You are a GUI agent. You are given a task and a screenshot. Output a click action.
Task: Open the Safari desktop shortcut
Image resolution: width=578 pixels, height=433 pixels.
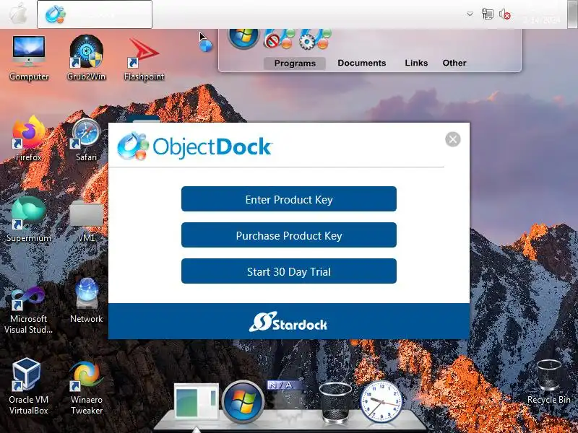tap(86, 139)
